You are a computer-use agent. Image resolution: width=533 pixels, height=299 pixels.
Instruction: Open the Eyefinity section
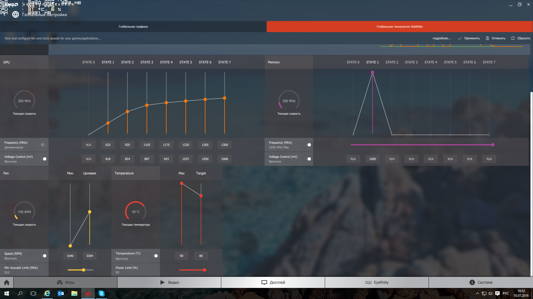click(377, 282)
